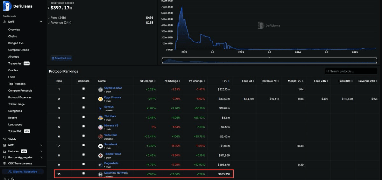Viewport: 382px width, 180px height.
Task: Open the Templar DAO protocol icon
Action: 101,156
